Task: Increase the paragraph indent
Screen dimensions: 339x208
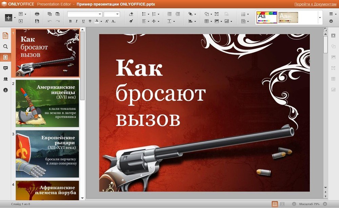Action: point(178,14)
